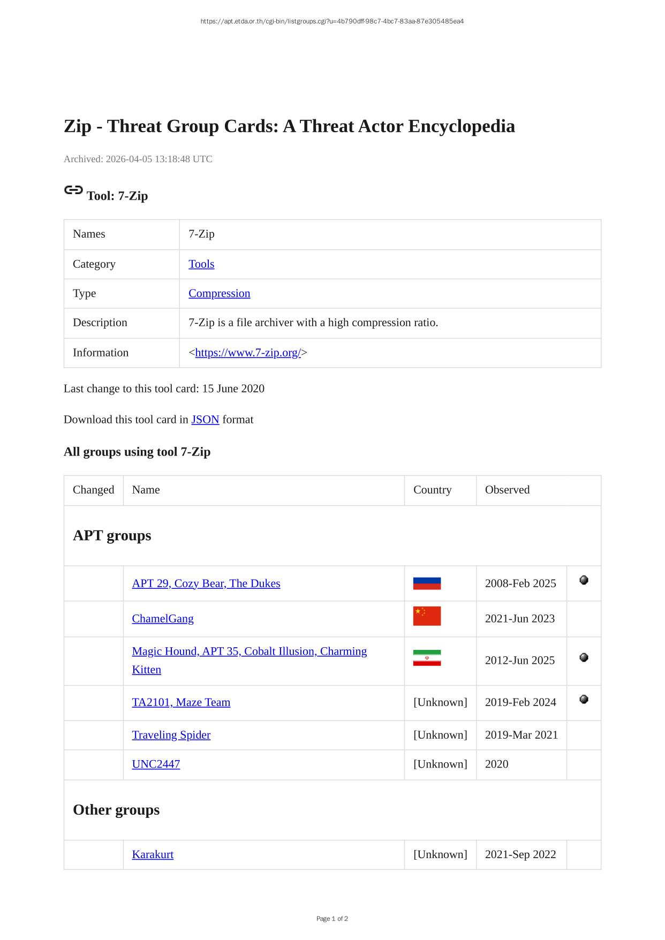Image resolution: width=665 pixels, height=940 pixels.
Task: Open the Karakurt group link
Action: (x=153, y=854)
